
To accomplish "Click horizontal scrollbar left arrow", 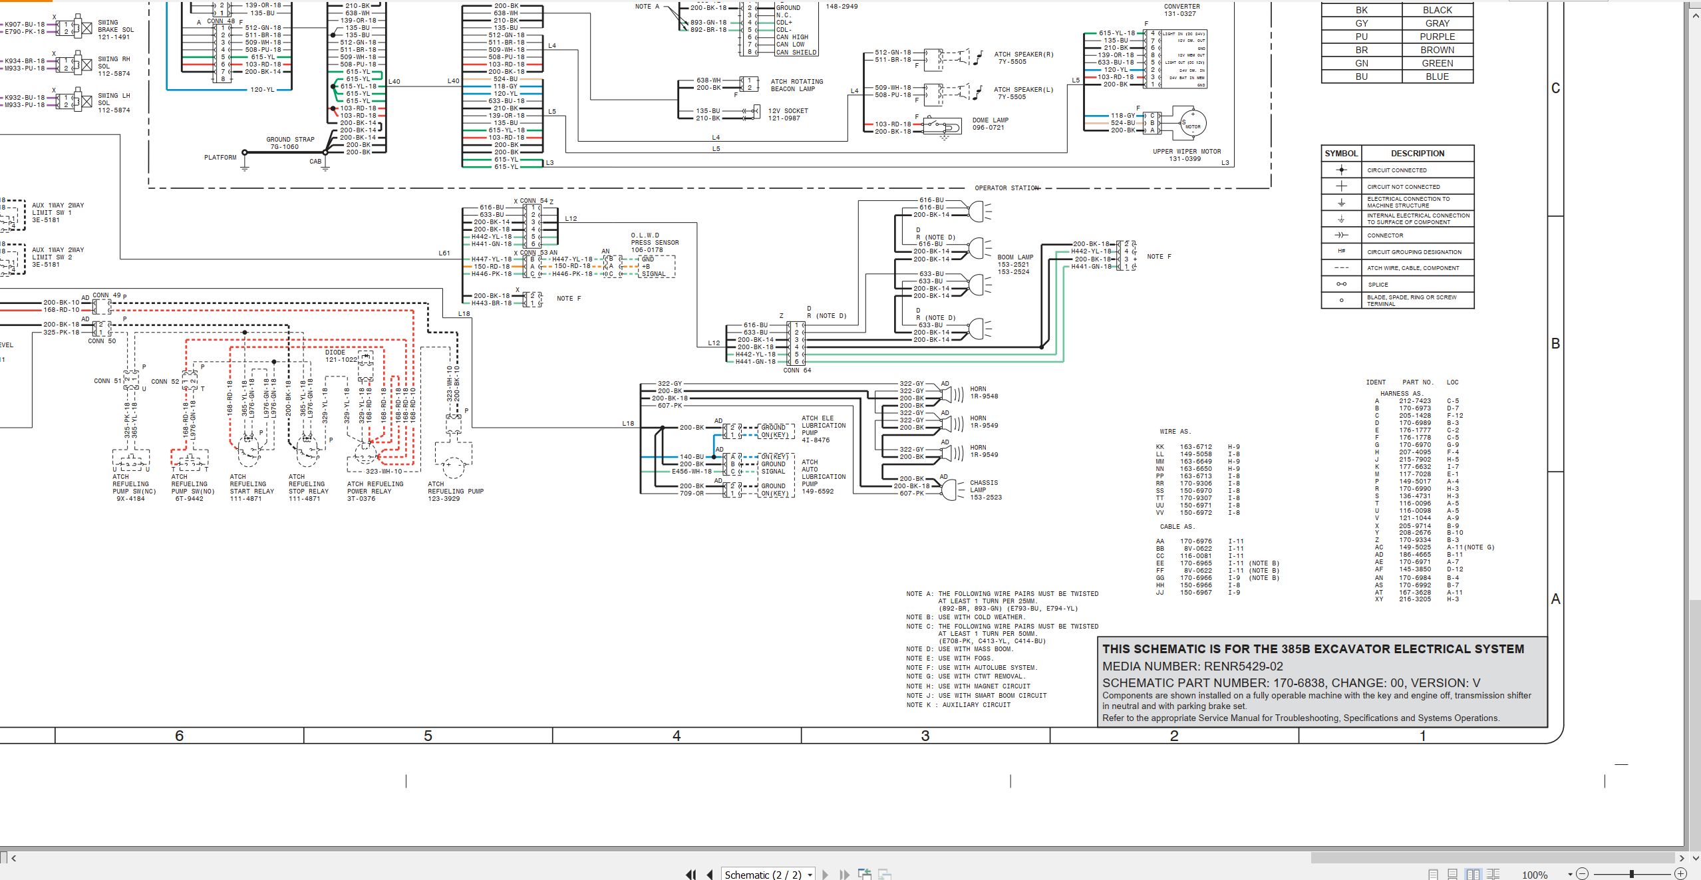I will (x=14, y=858).
